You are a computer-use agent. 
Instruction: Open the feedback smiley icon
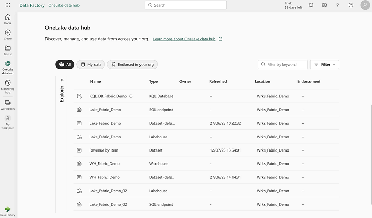point(351,5)
